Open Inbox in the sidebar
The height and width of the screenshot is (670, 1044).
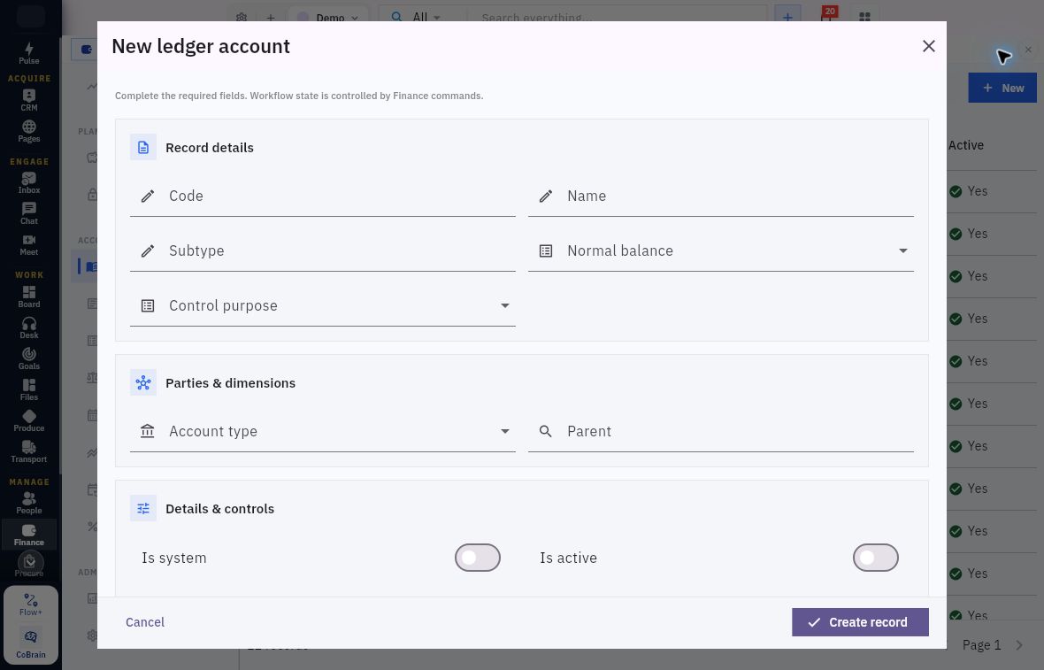28,183
